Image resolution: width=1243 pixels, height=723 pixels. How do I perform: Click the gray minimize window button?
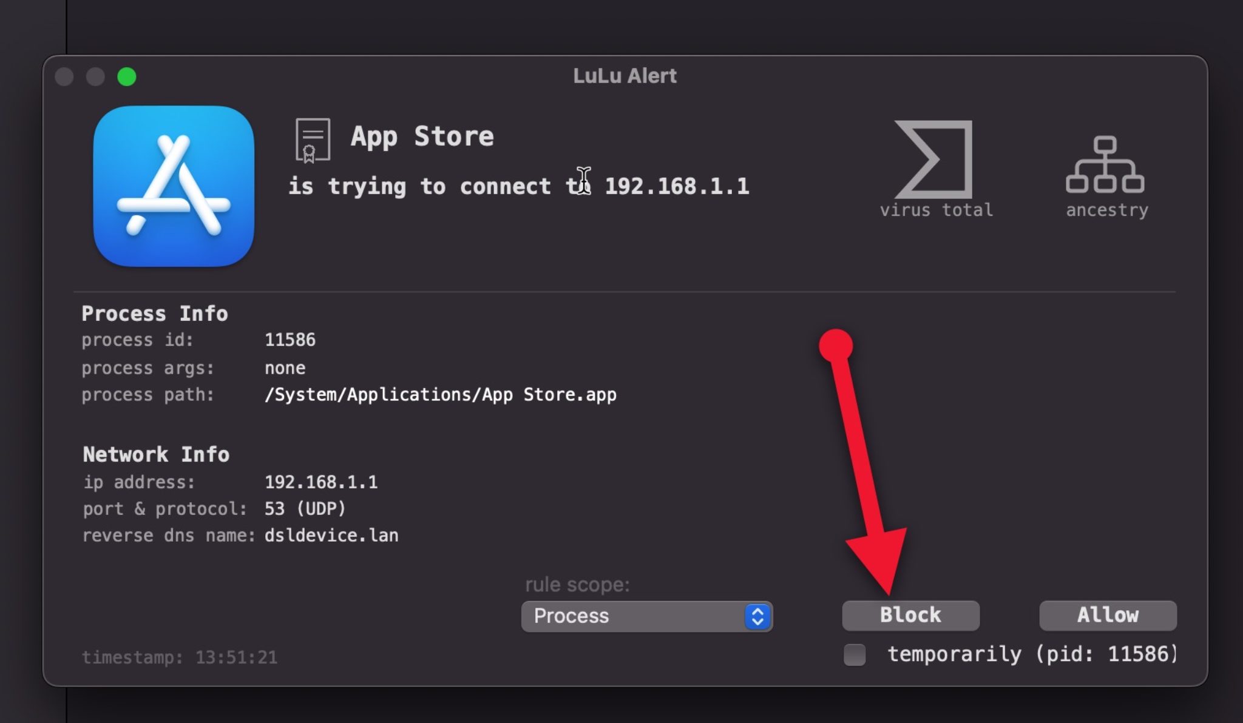(x=95, y=76)
